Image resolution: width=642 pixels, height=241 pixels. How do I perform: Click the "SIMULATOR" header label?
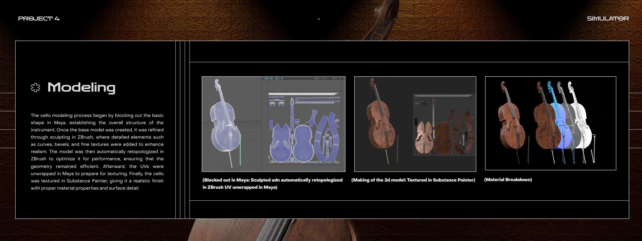[x=608, y=18]
